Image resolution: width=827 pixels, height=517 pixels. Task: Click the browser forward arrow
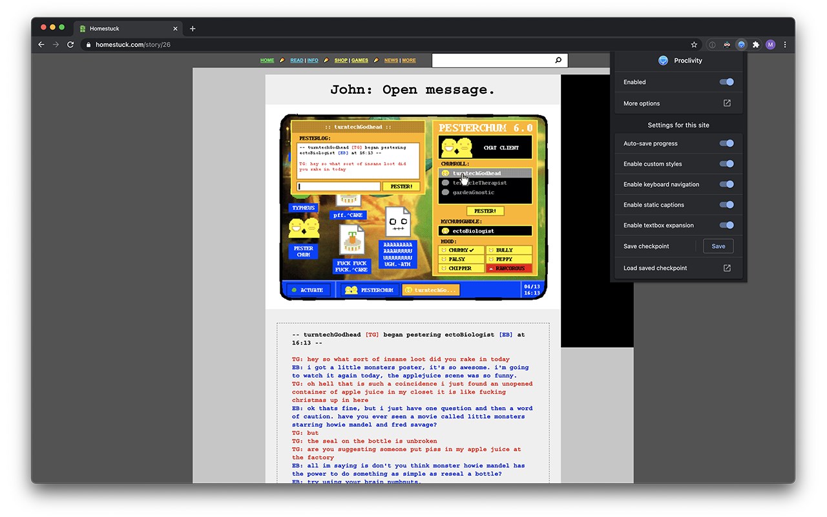click(x=56, y=45)
